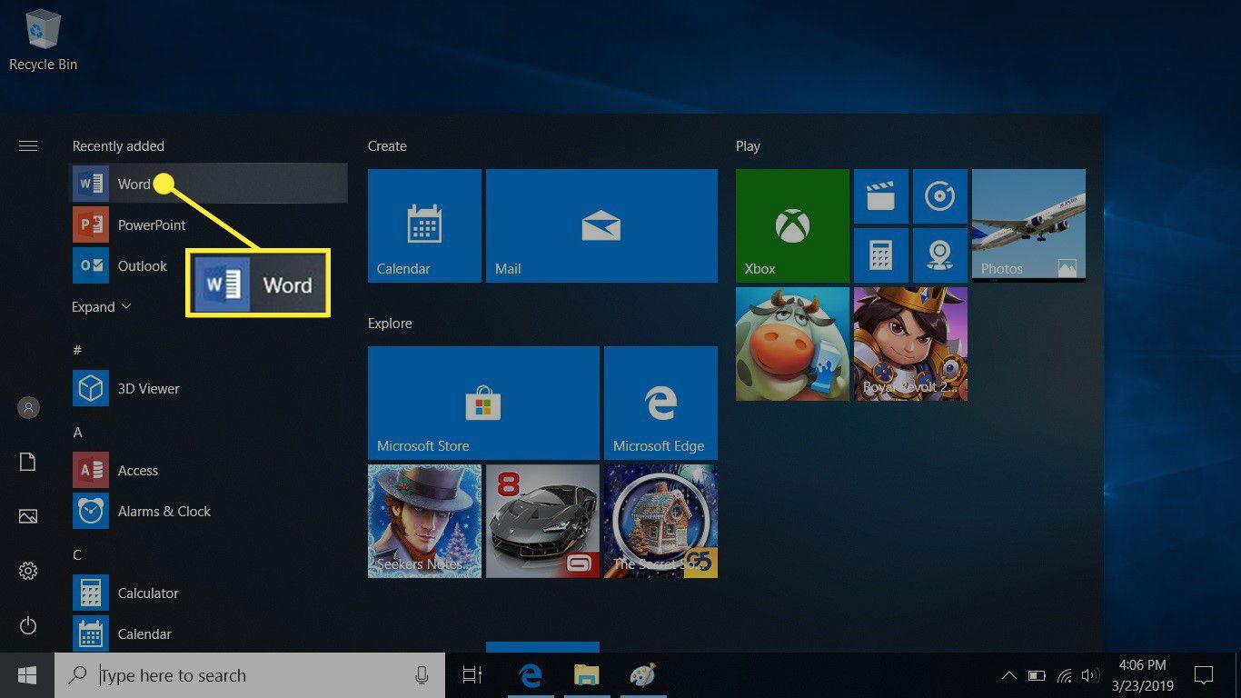The width and height of the screenshot is (1241, 698).
Task: Open the Microsoft Store tile
Action: [x=483, y=403]
